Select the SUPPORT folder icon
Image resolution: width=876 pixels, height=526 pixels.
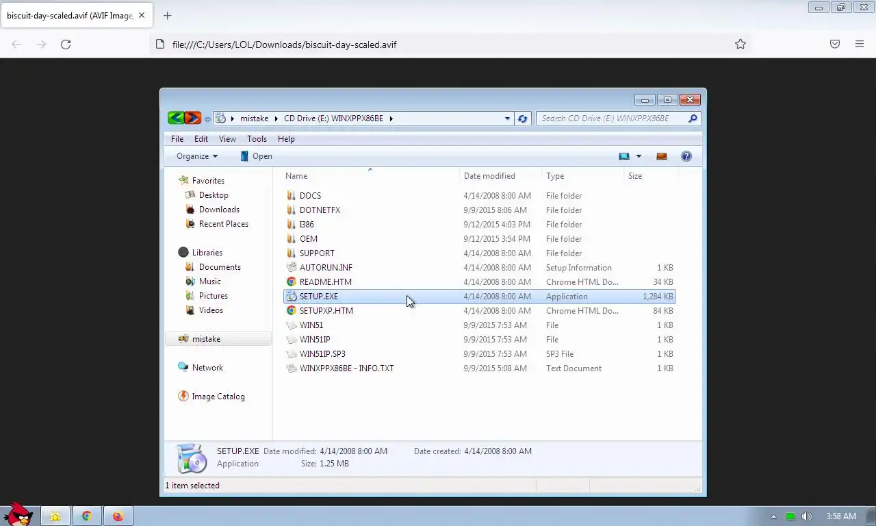coord(292,253)
